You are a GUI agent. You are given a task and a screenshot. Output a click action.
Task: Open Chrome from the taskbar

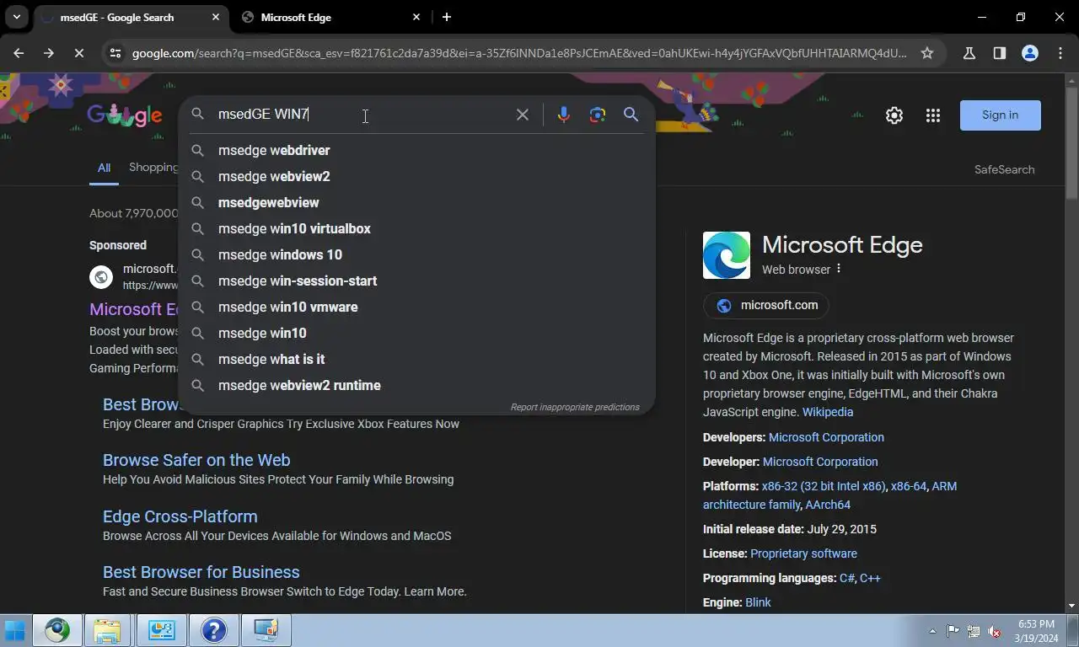57,631
